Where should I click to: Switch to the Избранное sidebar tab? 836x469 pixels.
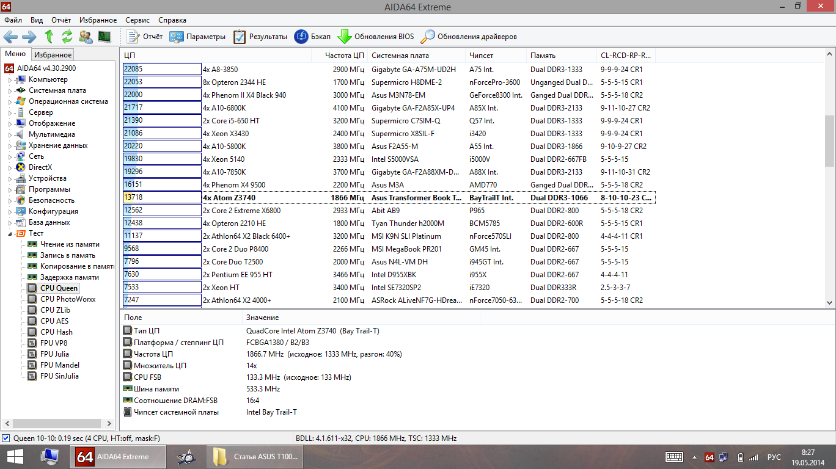pos(53,54)
